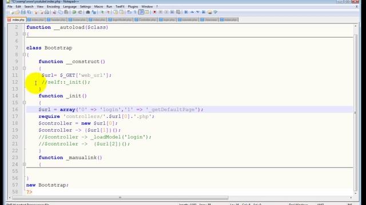Click the horizontal scrollbar thumb
Image resolution: width=366 pixels, height=205 pixels.
coord(120,198)
